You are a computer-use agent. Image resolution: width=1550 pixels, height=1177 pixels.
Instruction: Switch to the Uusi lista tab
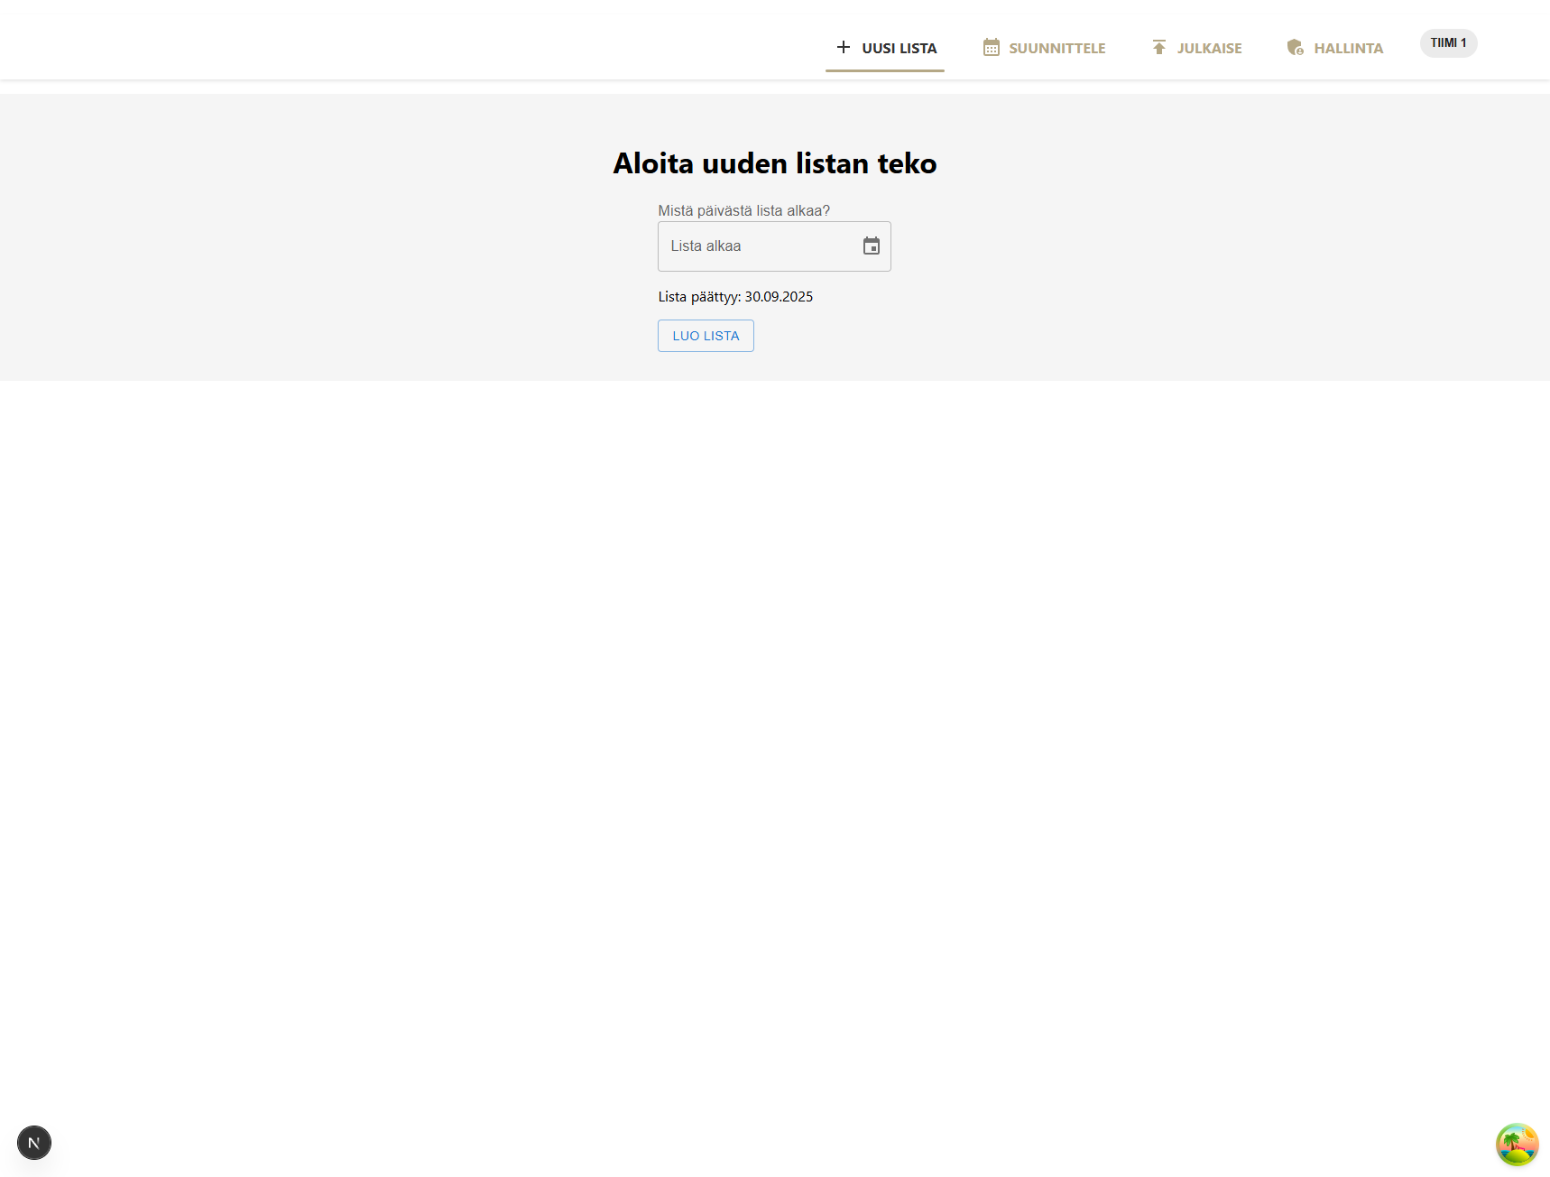click(899, 49)
